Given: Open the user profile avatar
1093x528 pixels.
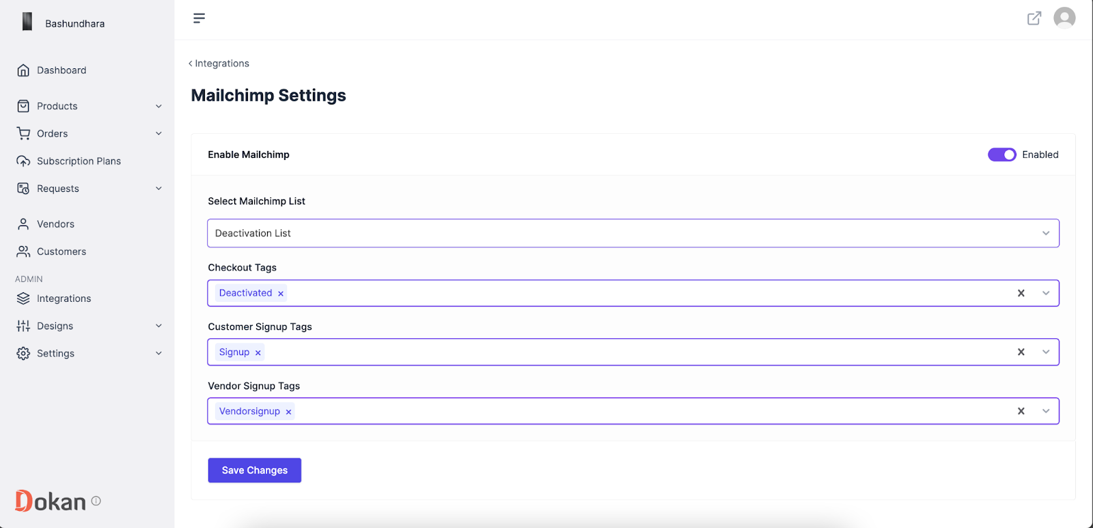Looking at the screenshot, I should click(1064, 18).
